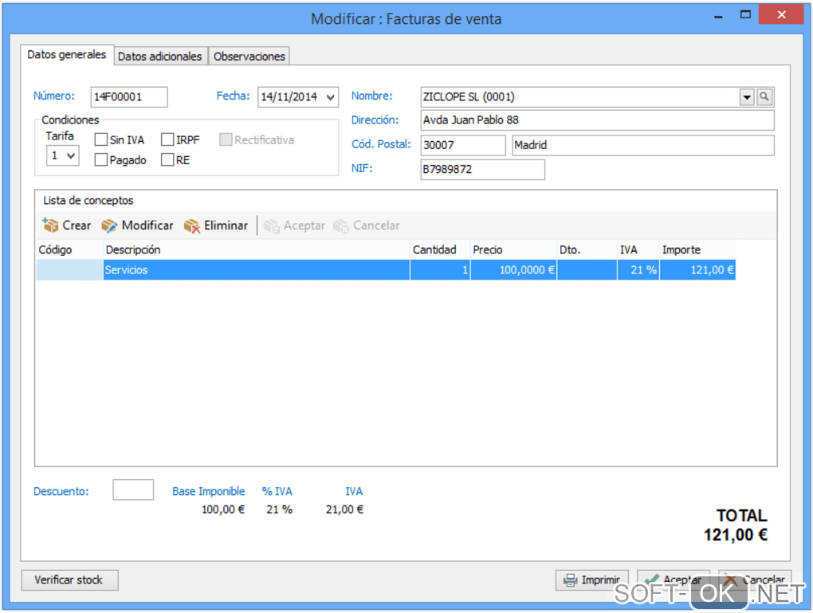Image resolution: width=813 pixels, height=613 pixels.
Task: Click the disabled Rectificativa checkbox
Action: point(226,139)
